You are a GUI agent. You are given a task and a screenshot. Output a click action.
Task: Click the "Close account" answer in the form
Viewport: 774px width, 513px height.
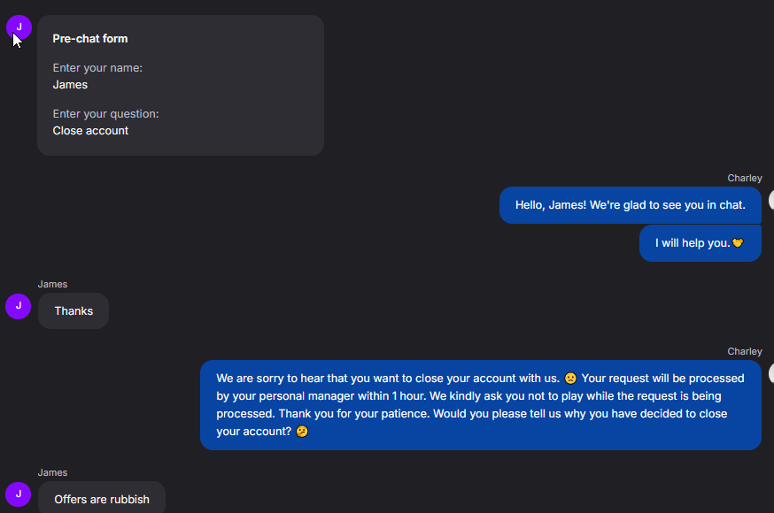point(90,131)
